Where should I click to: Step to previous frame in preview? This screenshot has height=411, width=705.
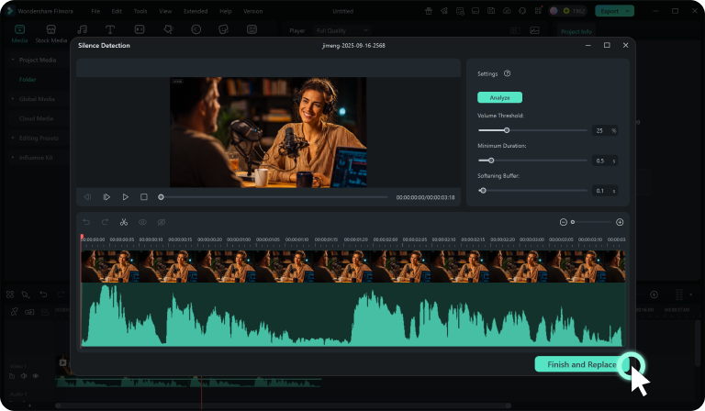tap(88, 197)
